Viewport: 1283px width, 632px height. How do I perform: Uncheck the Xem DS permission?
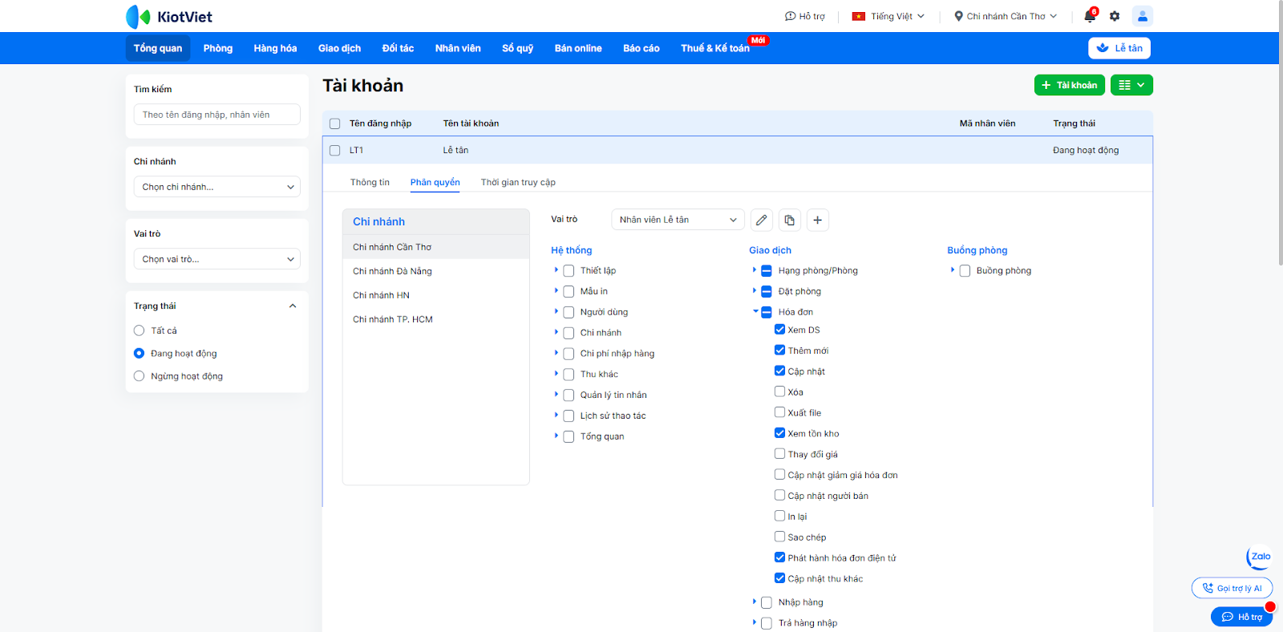point(779,330)
